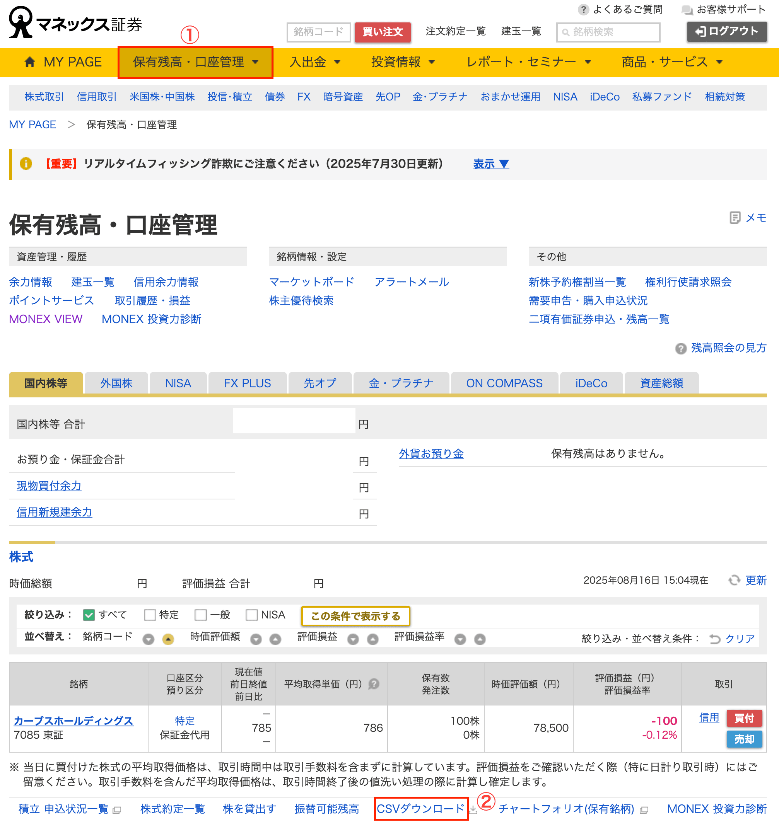This screenshot has height=828, width=779.
Task: Switch to the ON COMPASS tab
Action: tap(504, 383)
